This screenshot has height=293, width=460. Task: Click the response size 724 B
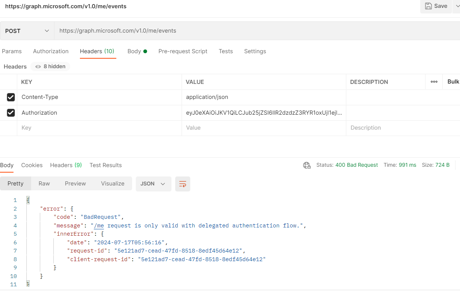point(442,165)
